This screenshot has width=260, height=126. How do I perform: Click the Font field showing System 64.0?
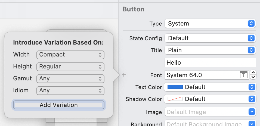pos(202,75)
